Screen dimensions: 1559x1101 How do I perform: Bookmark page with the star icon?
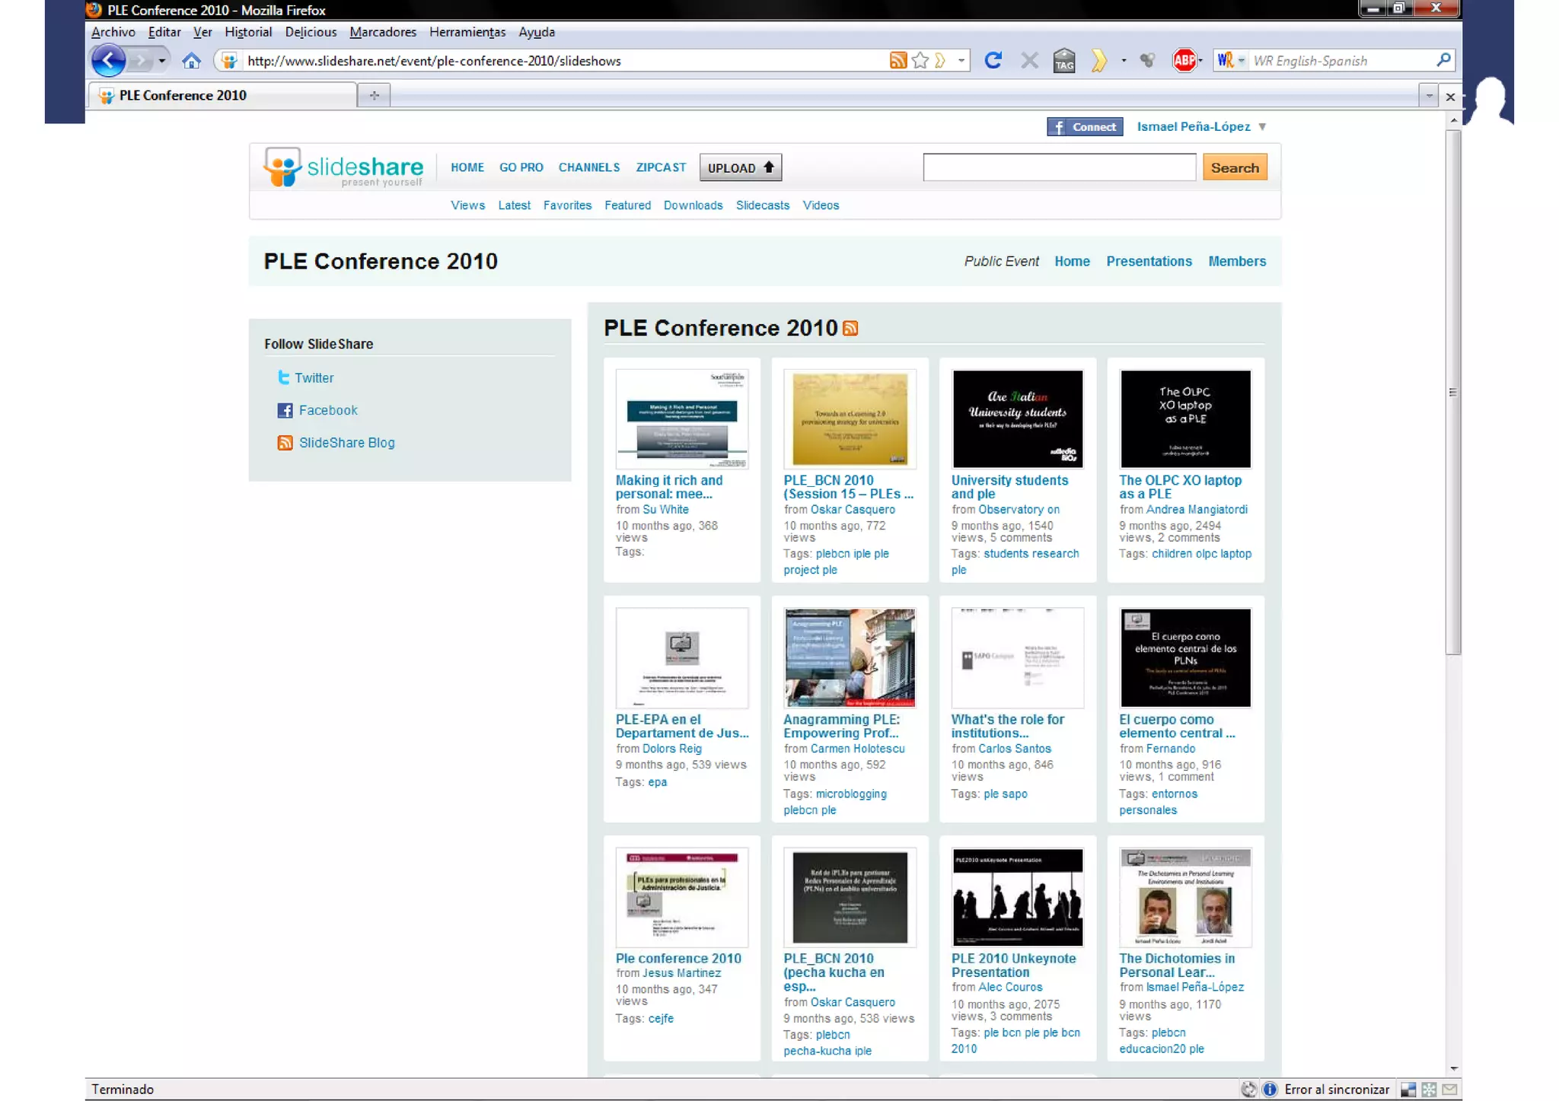[920, 60]
